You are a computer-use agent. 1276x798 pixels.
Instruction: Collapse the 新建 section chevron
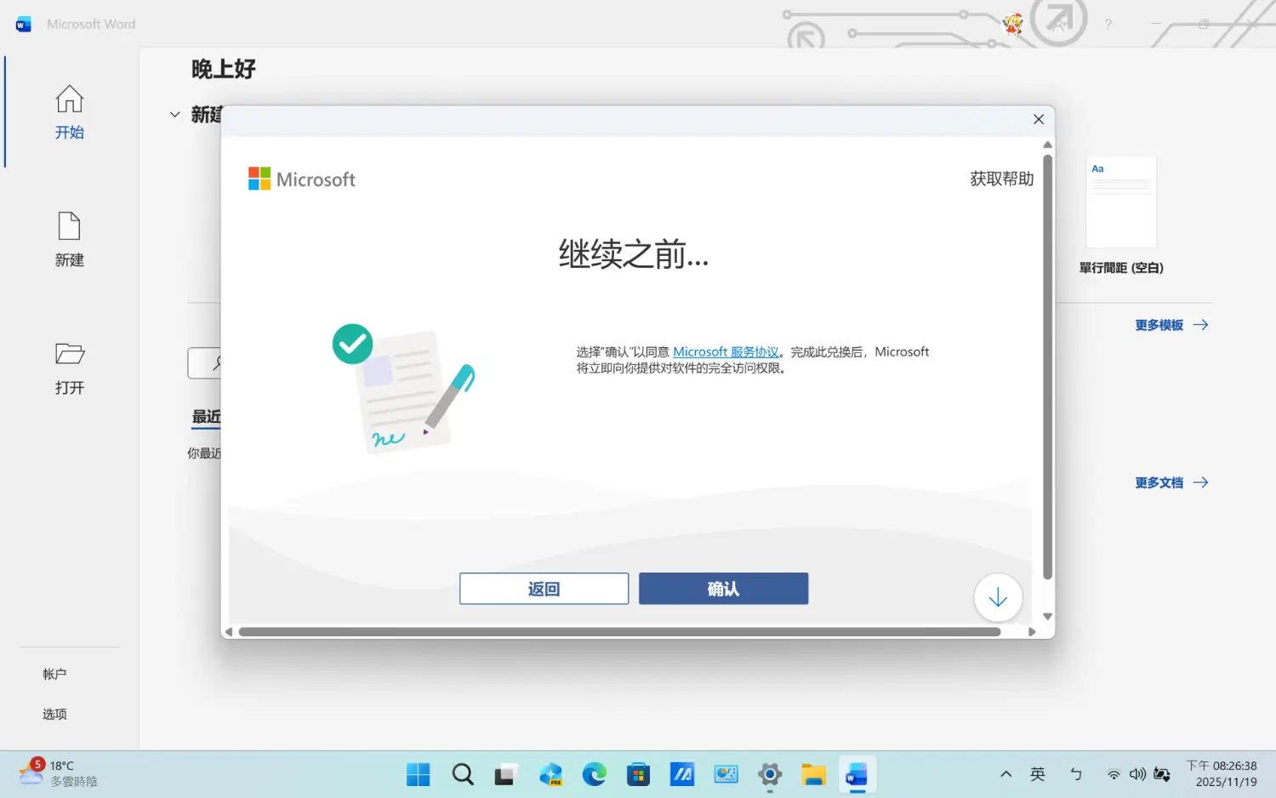pyautogui.click(x=175, y=115)
